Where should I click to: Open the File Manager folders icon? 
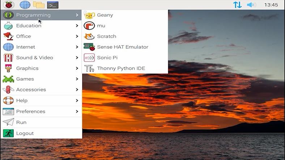39,5
